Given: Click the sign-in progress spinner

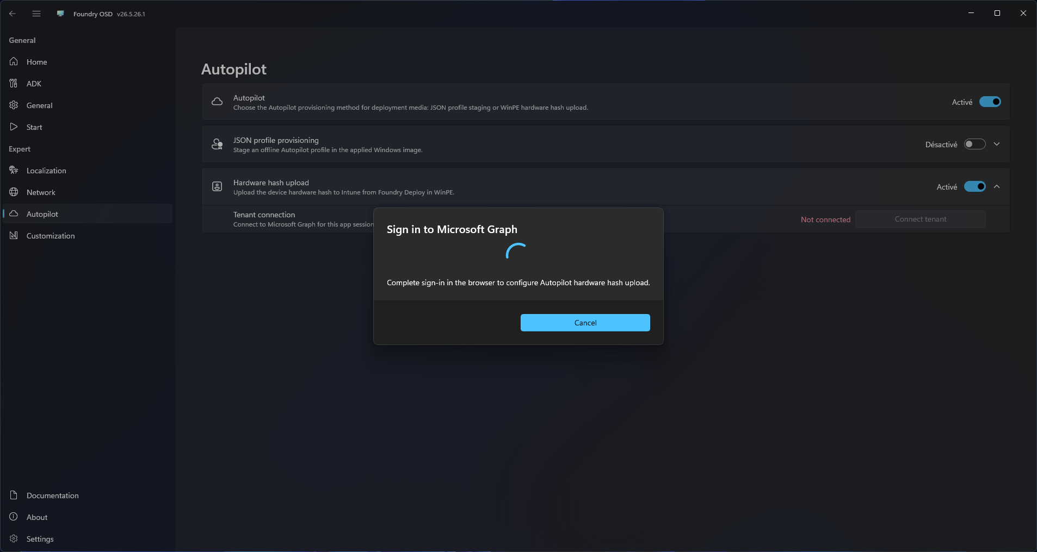Looking at the screenshot, I should pos(516,252).
